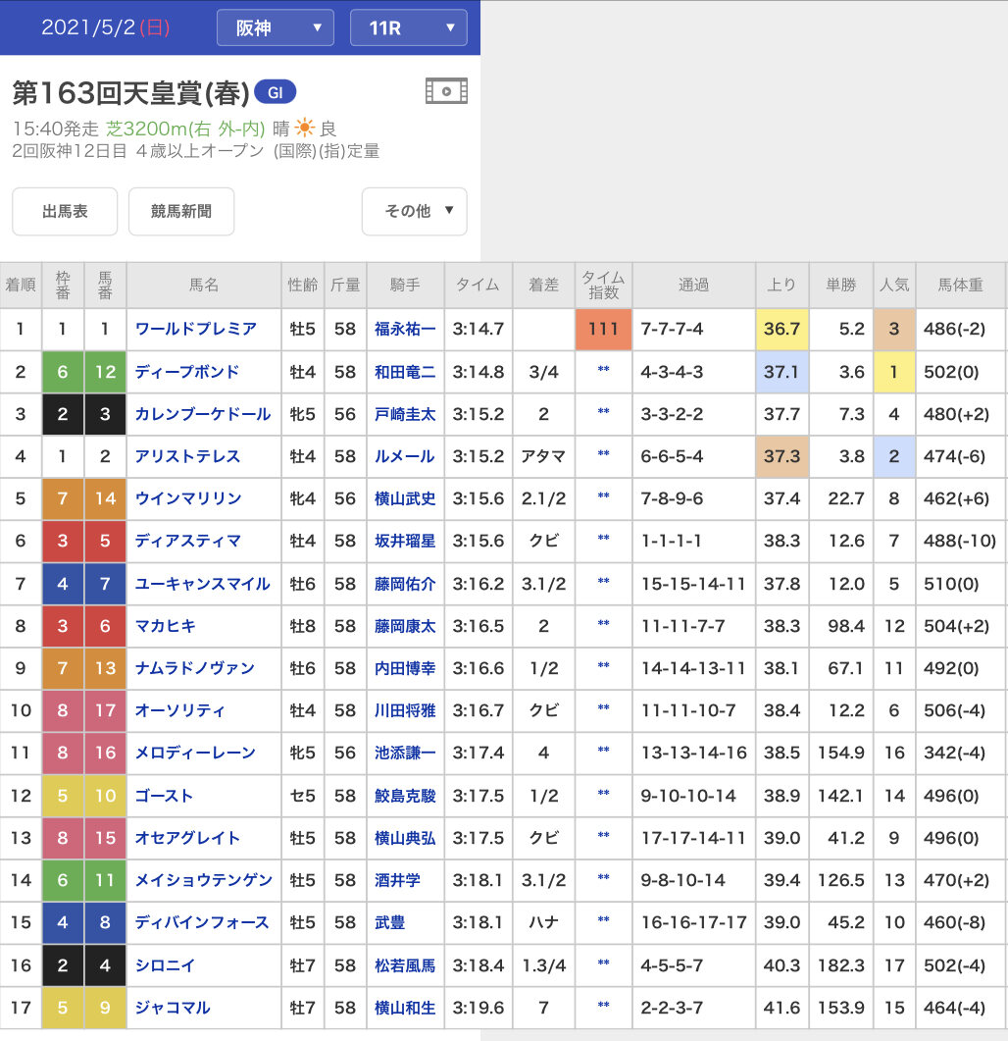Click 芝3200m course info text
The image size is (1008, 1041).
click(x=185, y=129)
